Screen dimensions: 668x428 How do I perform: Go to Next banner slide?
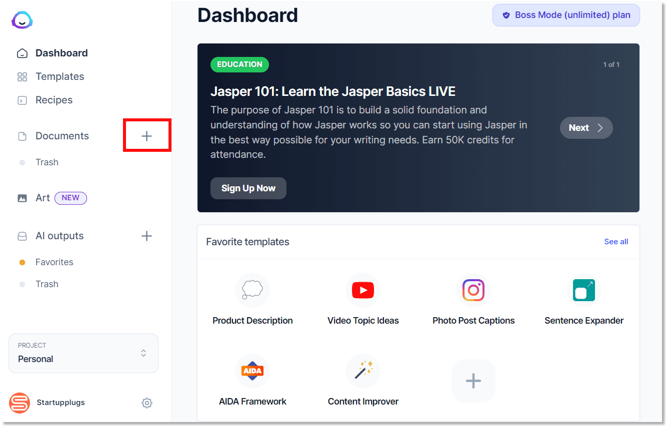pyautogui.click(x=586, y=128)
